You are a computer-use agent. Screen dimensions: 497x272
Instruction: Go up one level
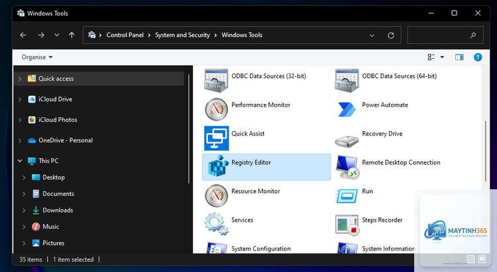72,35
